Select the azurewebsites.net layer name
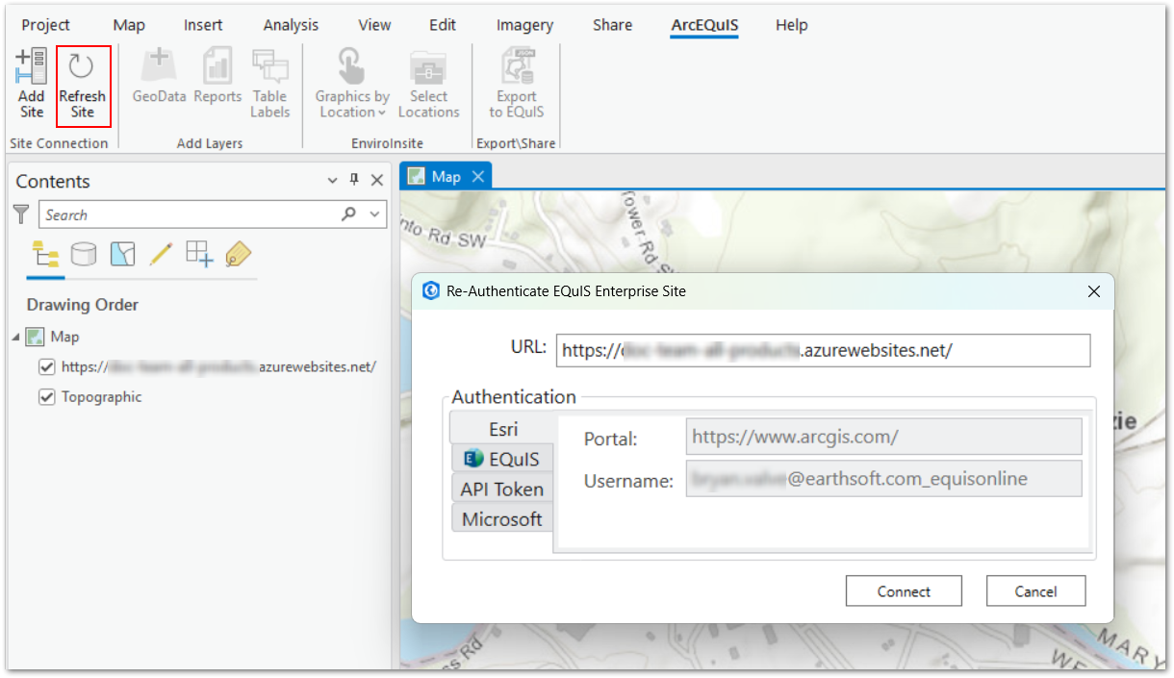Screen dimensions: 1174x678 click(218, 366)
